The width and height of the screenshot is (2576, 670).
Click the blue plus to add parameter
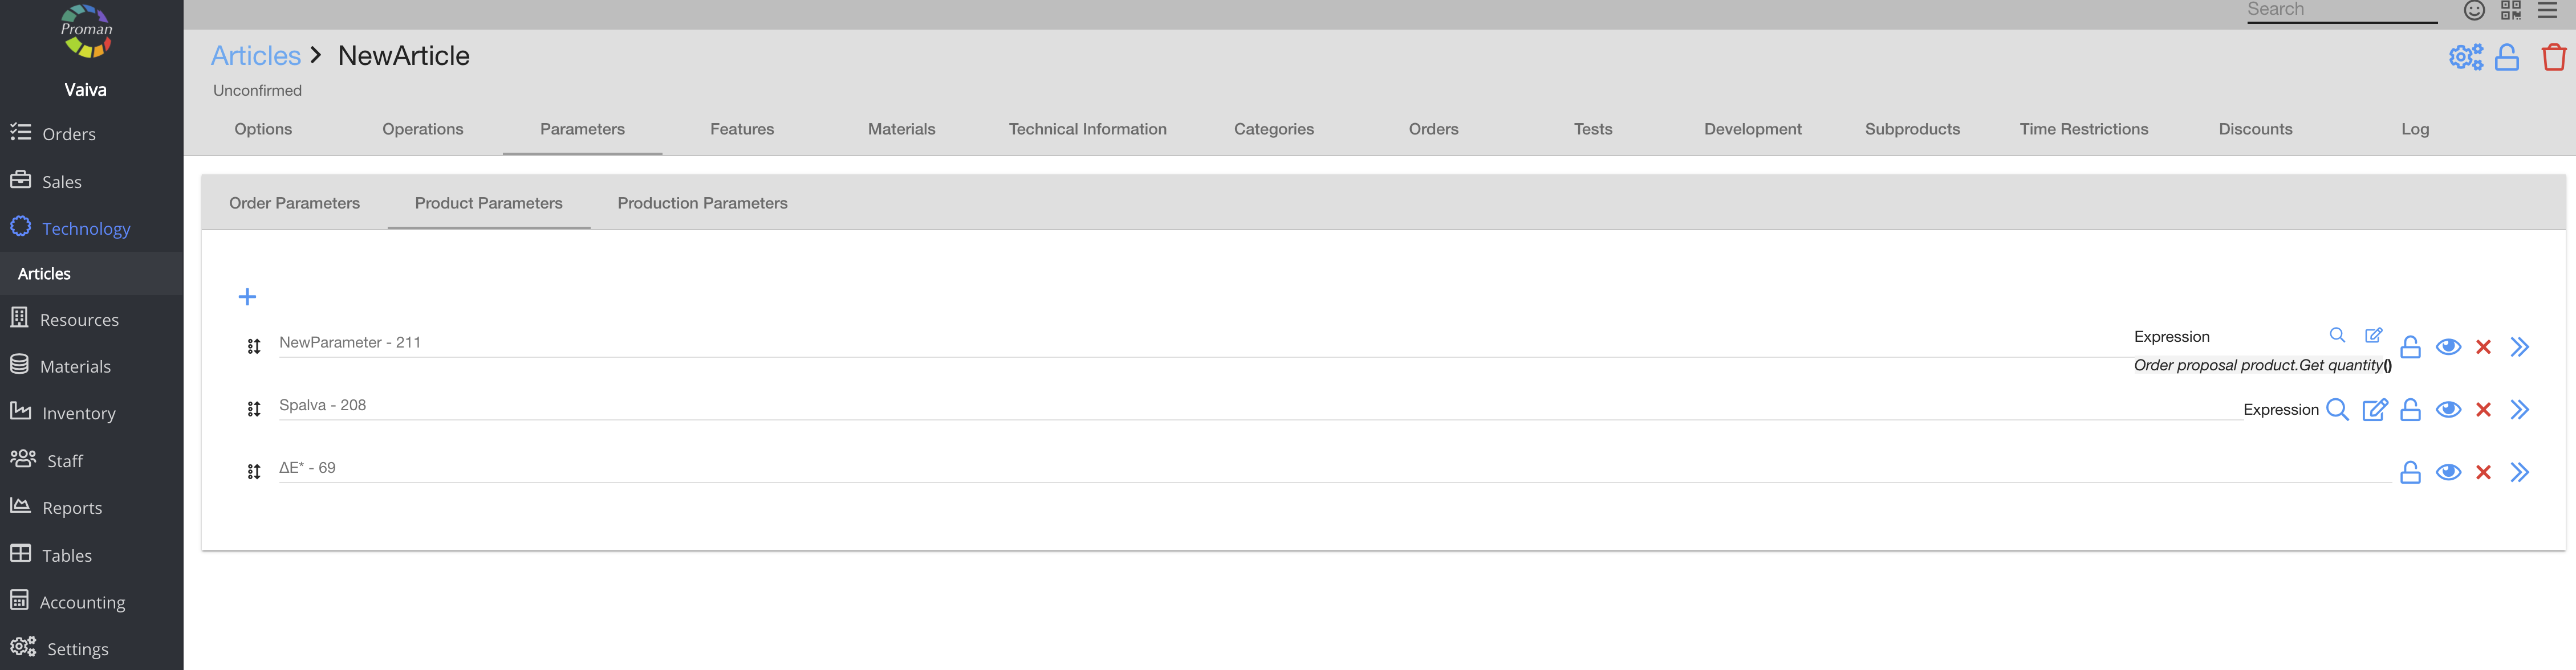(x=247, y=297)
